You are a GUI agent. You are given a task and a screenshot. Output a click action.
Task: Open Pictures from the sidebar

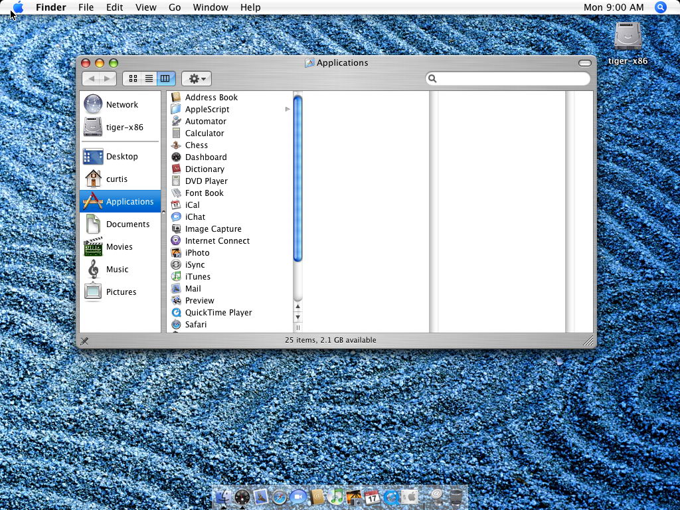[120, 292]
